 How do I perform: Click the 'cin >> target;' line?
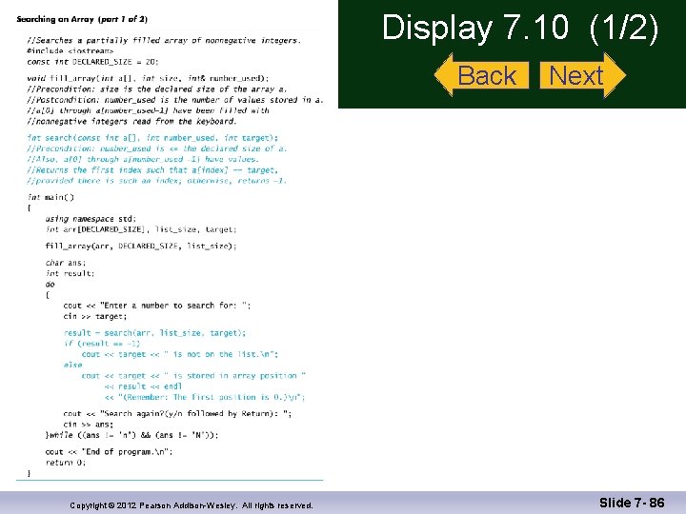coord(95,316)
